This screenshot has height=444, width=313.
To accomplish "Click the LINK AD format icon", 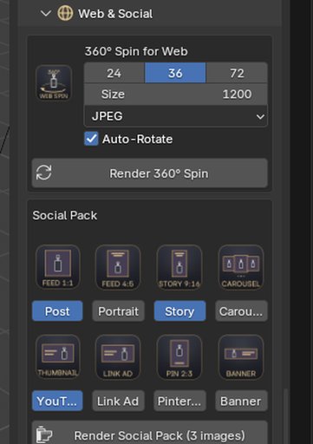I will 118,357.
